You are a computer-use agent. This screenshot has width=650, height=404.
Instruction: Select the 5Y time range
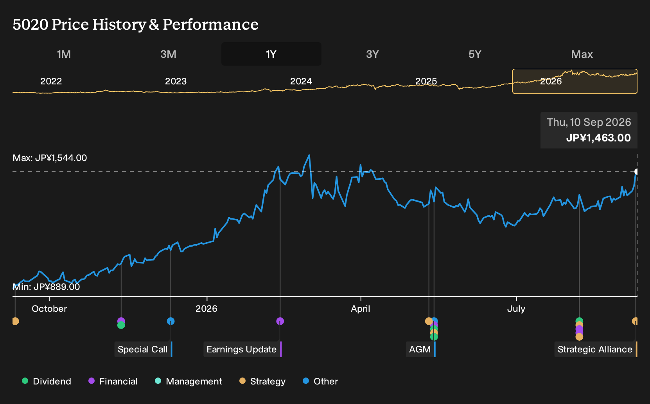click(475, 54)
